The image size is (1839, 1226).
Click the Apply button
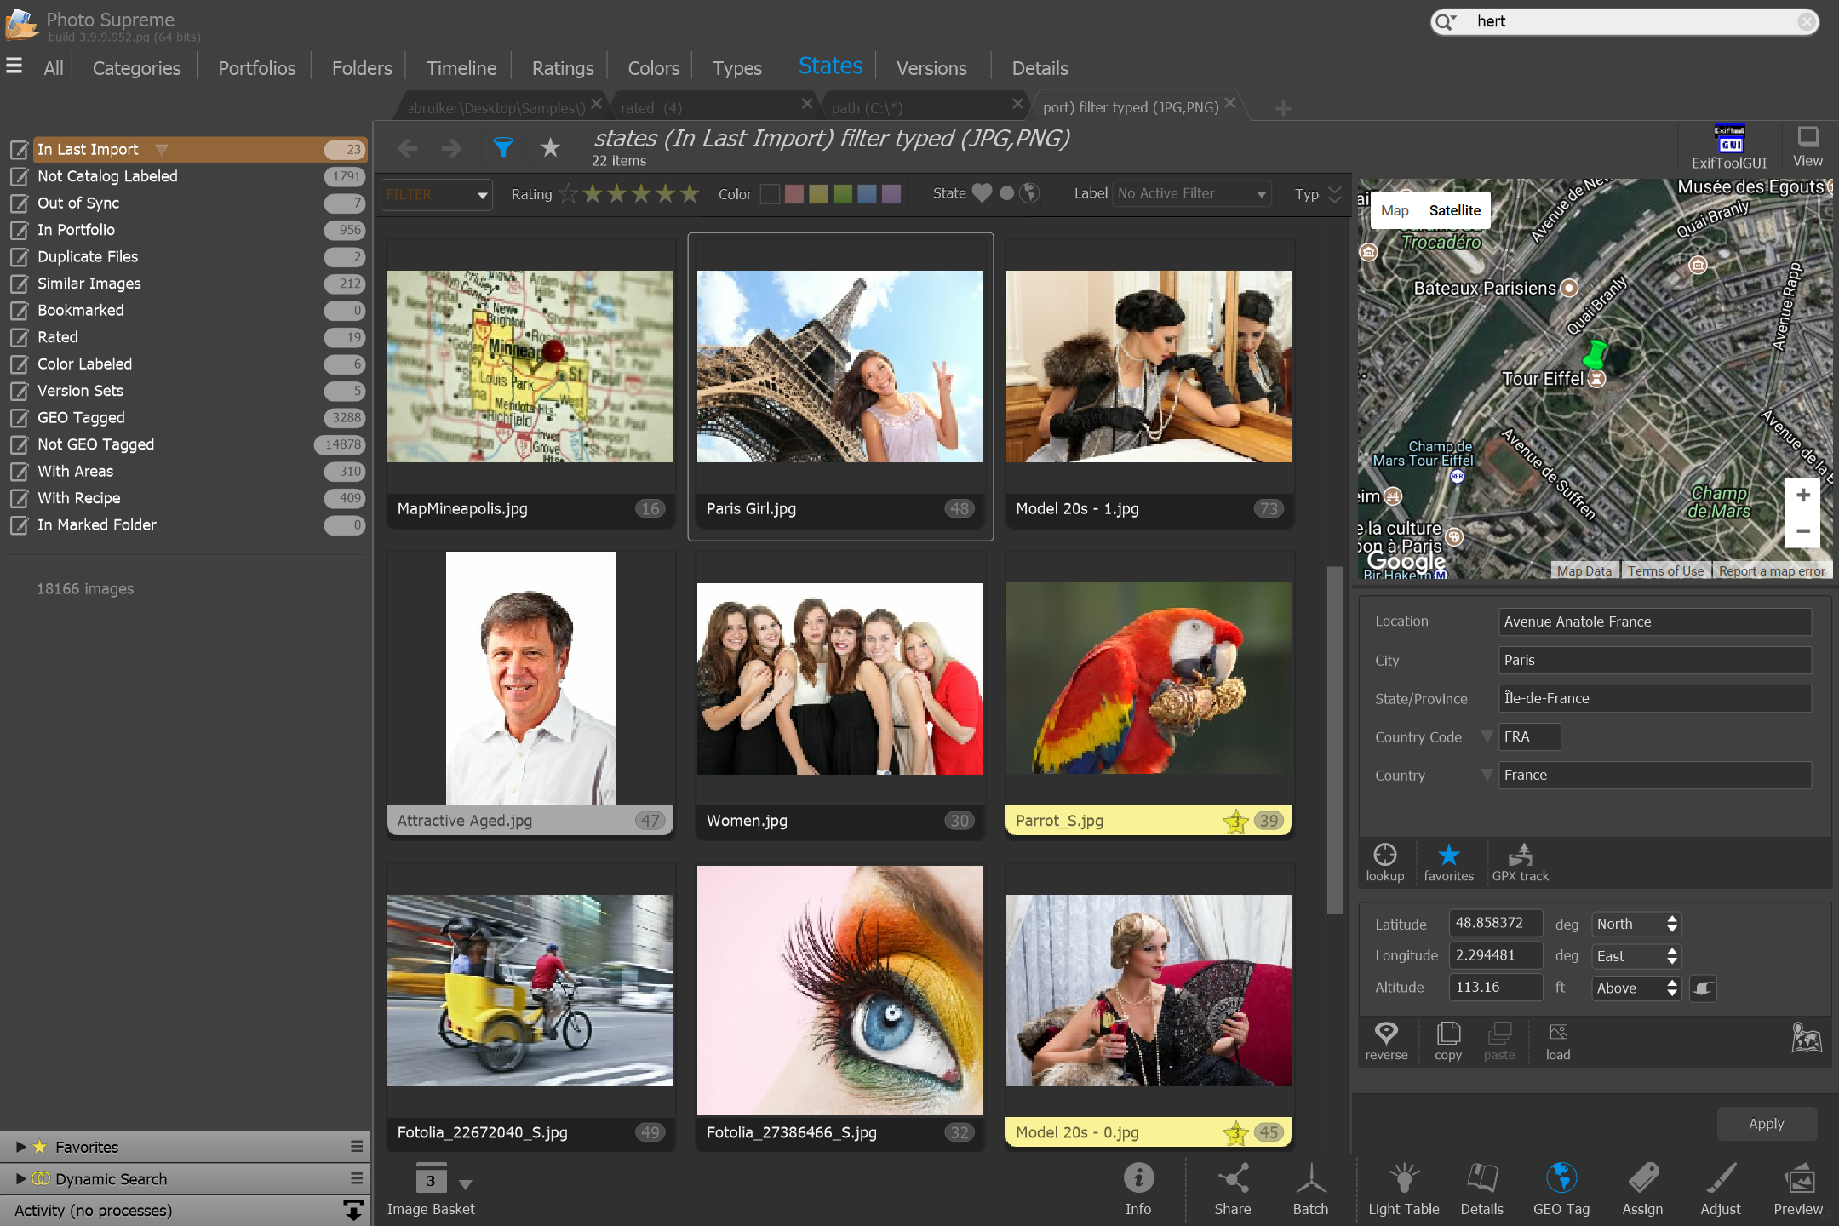[x=1766, y=1124]
